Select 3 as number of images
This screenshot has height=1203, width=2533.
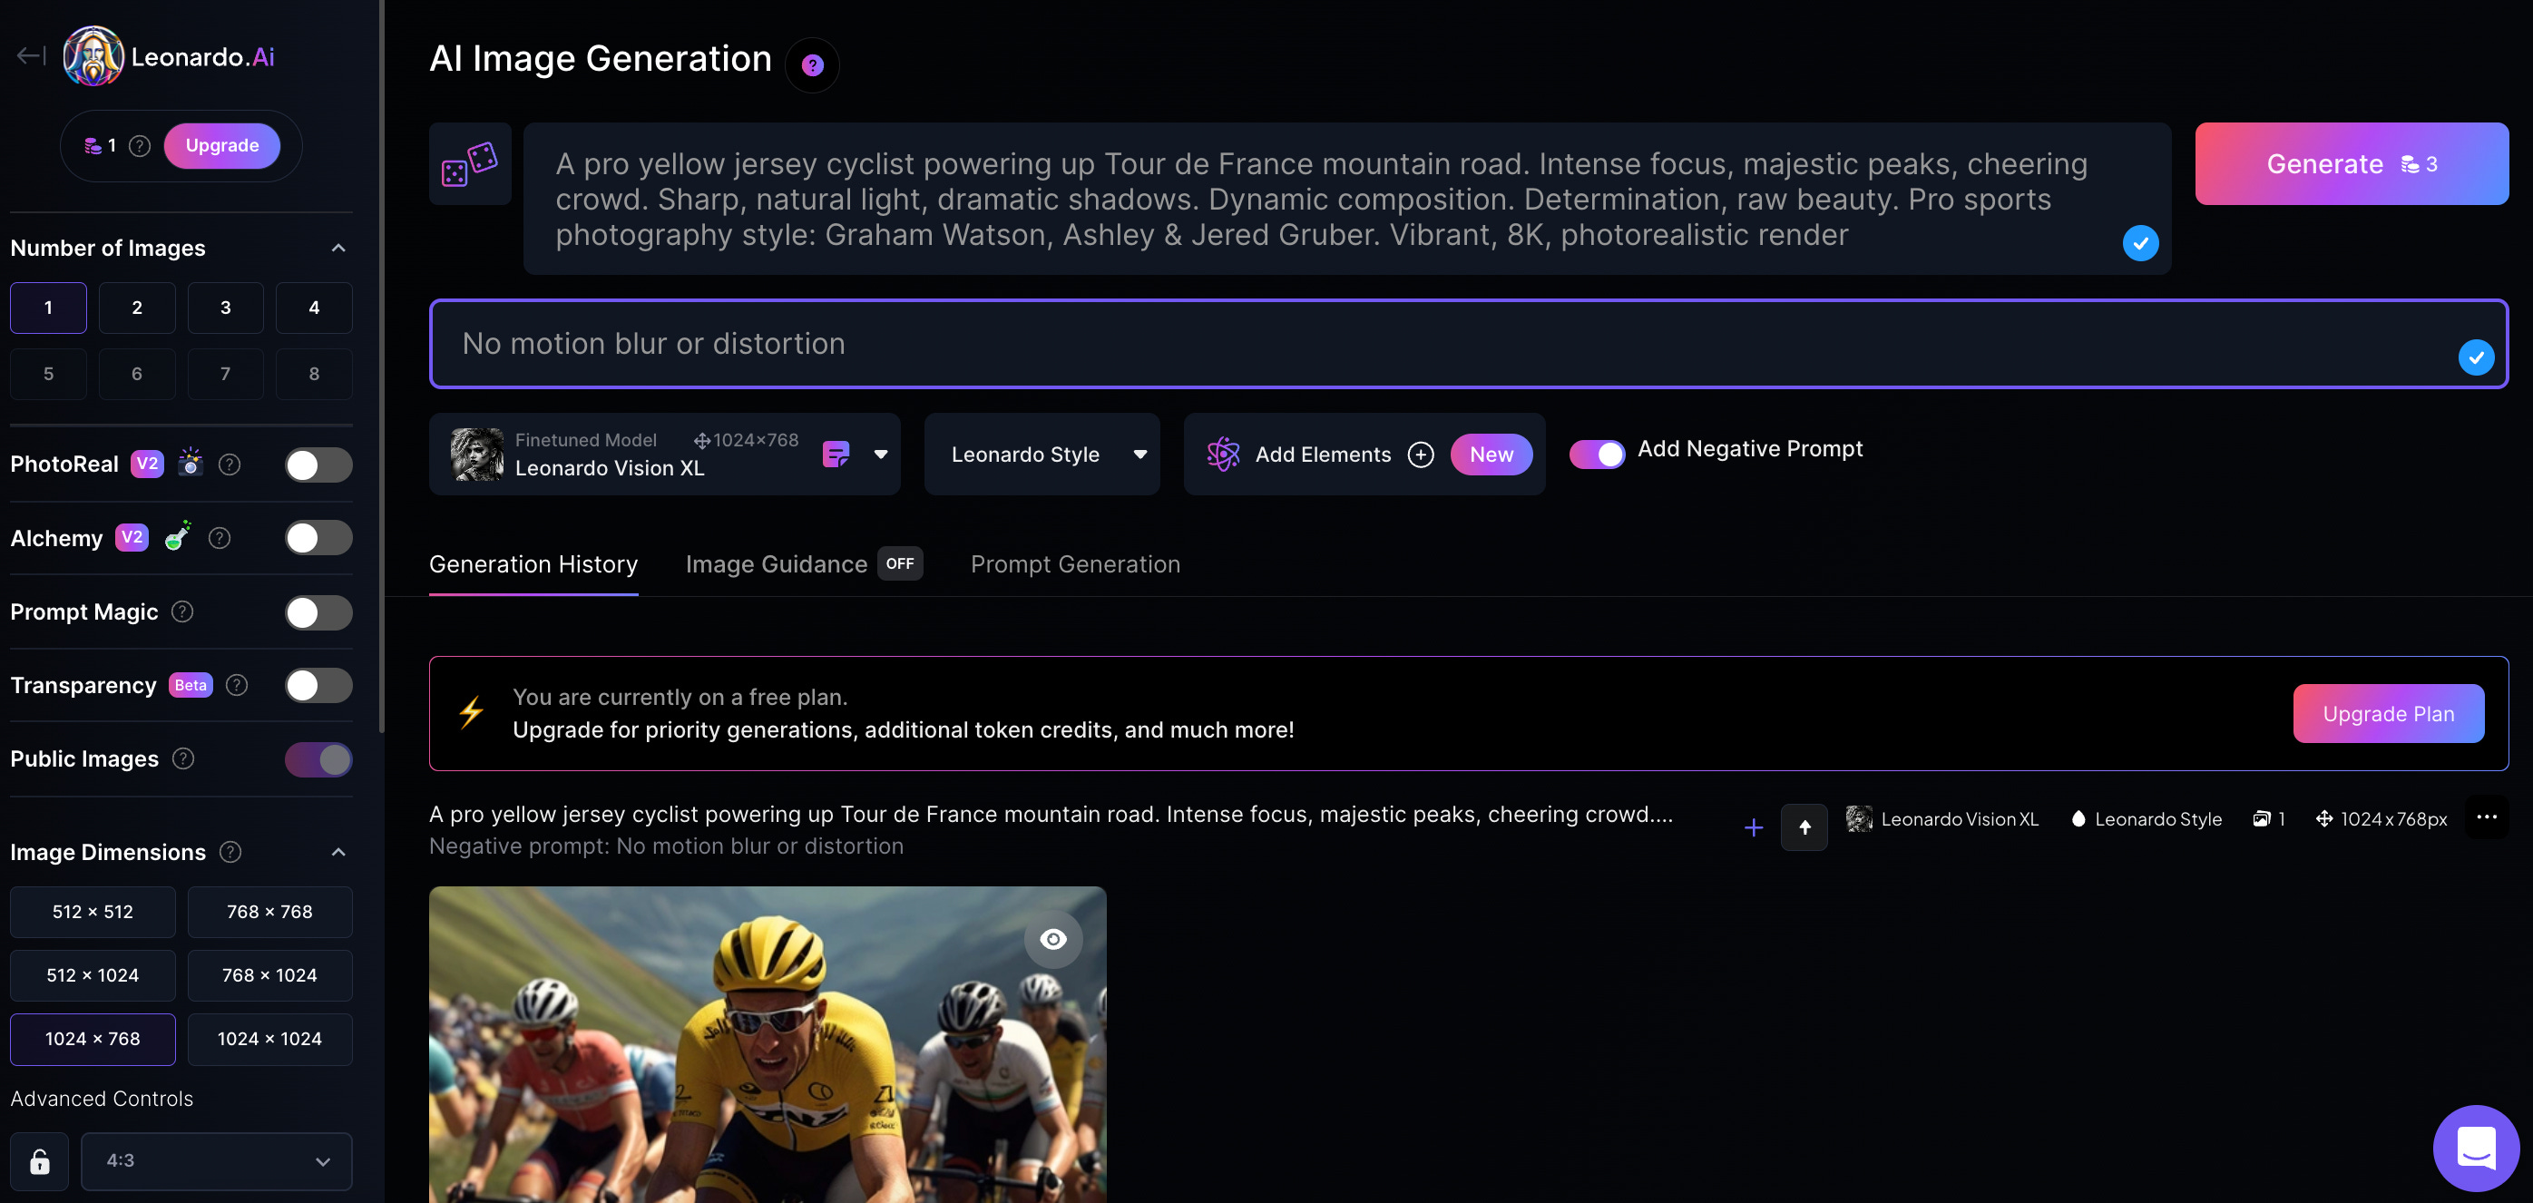[x=225, y=308]
